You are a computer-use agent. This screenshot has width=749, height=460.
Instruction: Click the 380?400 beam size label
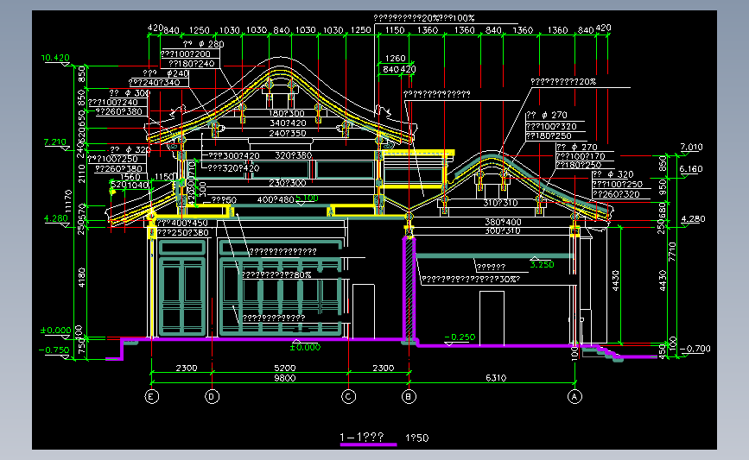pyautogui.click(x=503, y=222)
